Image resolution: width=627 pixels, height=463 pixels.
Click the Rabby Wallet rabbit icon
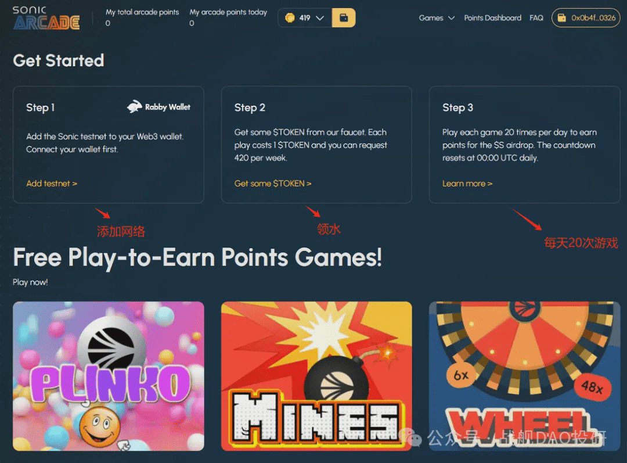tap(135, 106)
